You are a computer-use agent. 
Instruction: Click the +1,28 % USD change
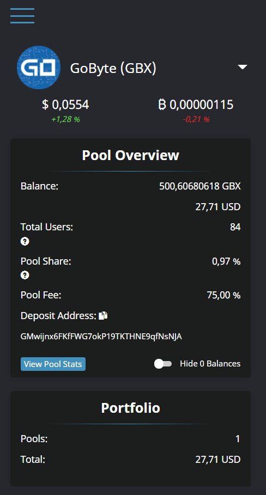66,119
